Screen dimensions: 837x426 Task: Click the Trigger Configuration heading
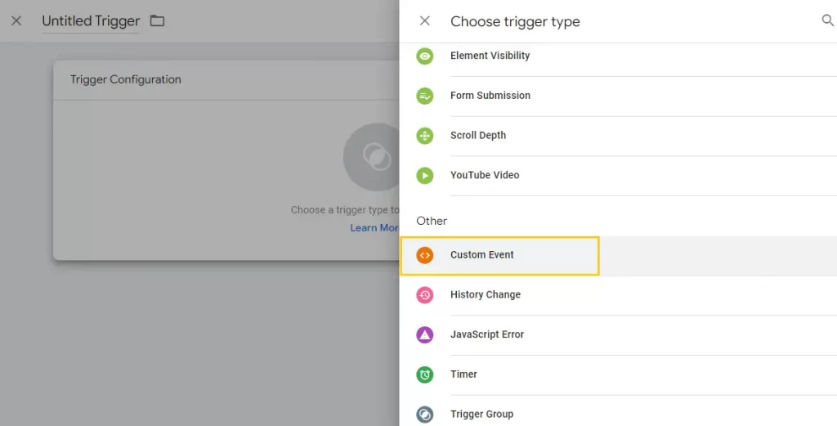pyautogui.click(x=125, y=79)
